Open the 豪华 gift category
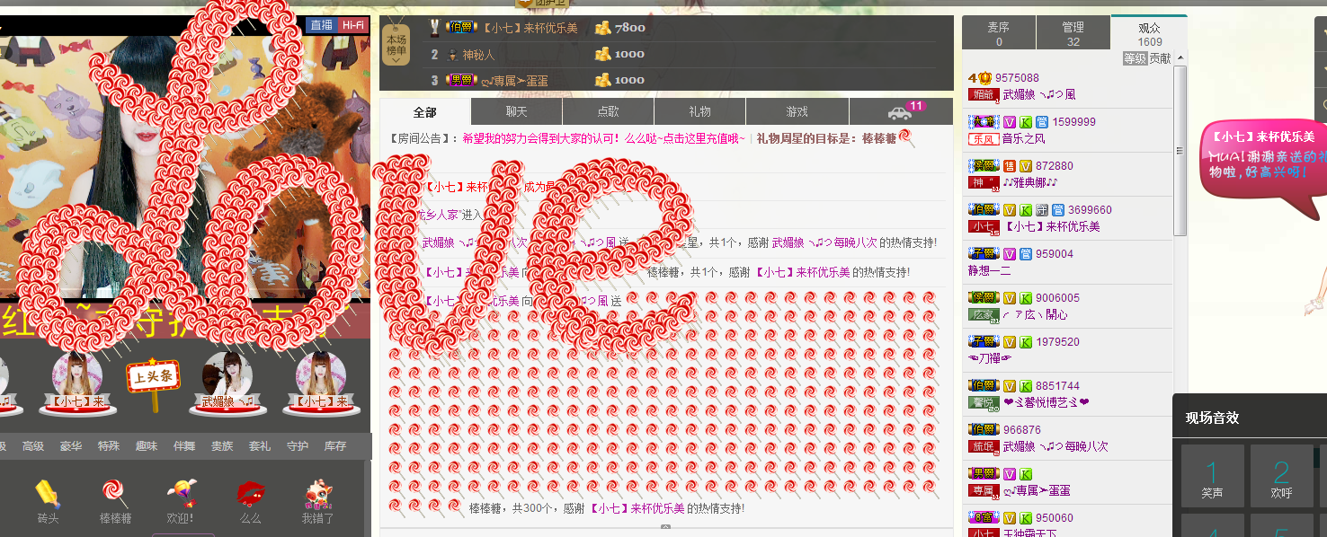1327x537 pixels. click(71, 446)
